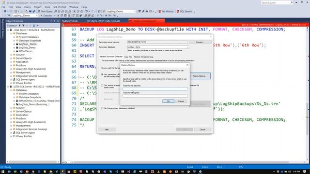Click the 'Folder for the data files' input
Screen dimensions: 310x174
(155, 89)
